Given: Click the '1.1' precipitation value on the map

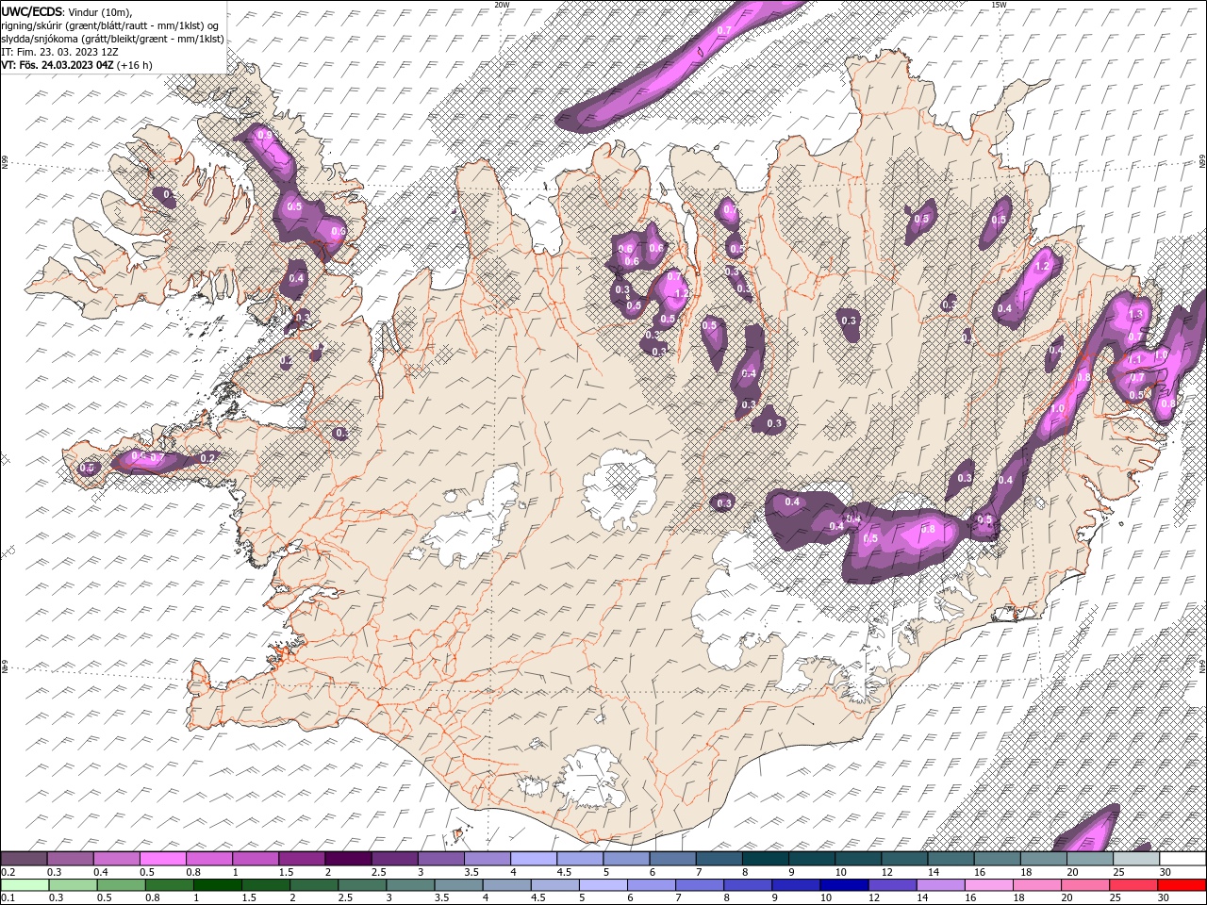Looking at the screenshot, I should coord(1135,359).
